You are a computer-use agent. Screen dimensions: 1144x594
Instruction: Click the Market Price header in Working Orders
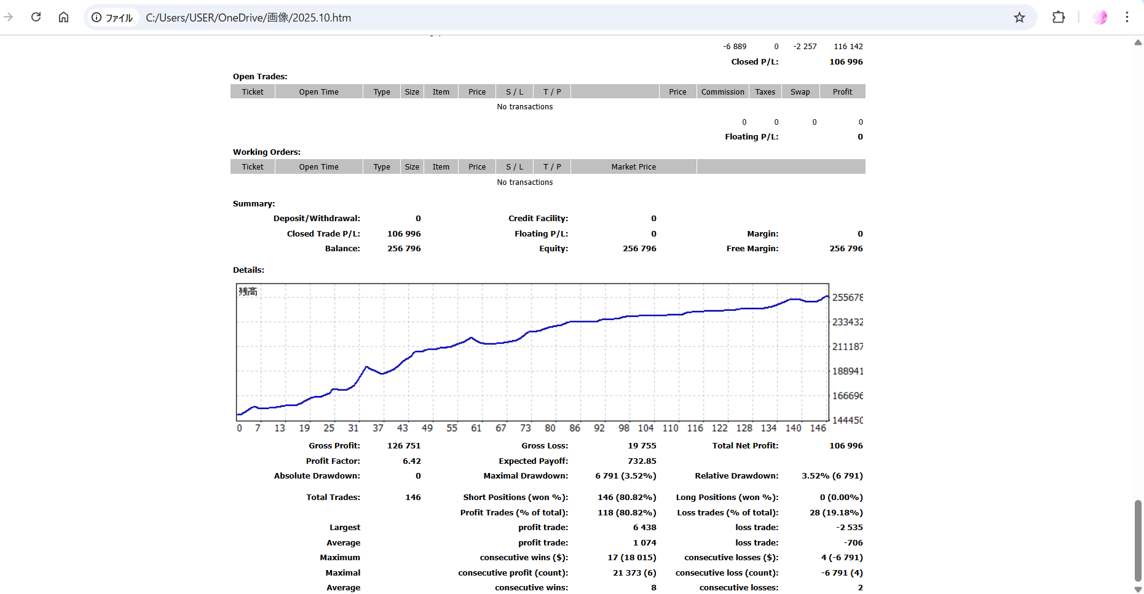pyautogui.click(x=633, y=167)
